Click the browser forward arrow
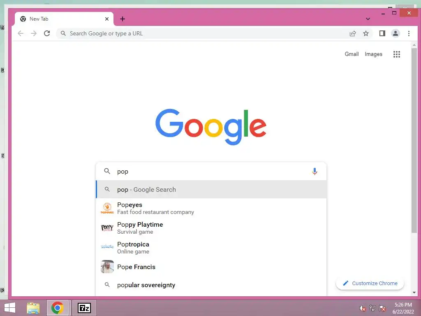The width and height of the screenshot is (421, 316). [34, 33]
